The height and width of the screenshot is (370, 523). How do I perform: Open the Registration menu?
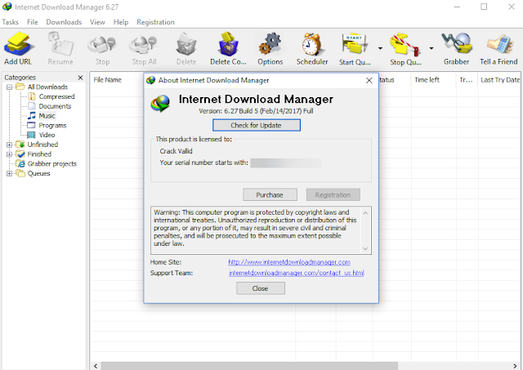pos(155,22)
